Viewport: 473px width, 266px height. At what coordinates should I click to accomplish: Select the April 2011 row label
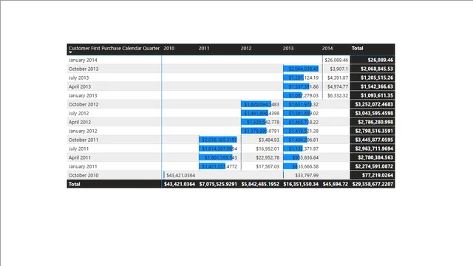pos(80,157)
